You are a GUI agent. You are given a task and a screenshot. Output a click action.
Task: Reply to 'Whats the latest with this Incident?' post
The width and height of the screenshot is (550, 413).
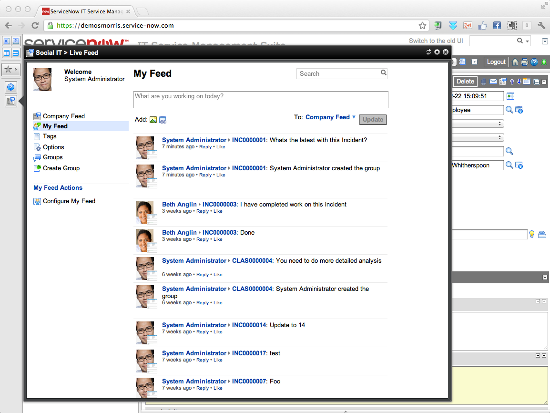pos(205,147)
